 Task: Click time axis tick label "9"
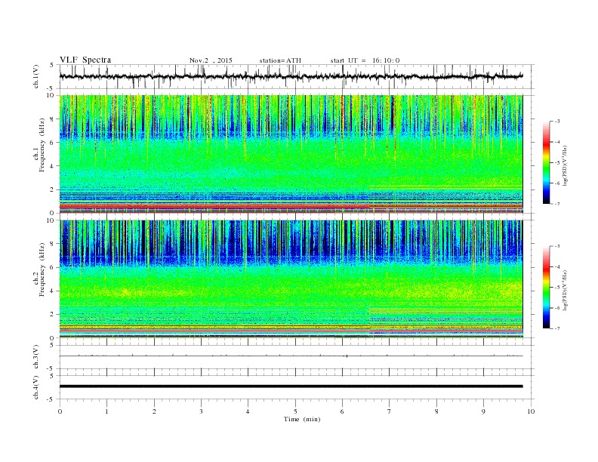pyautogui.click(x=483, y=411)
